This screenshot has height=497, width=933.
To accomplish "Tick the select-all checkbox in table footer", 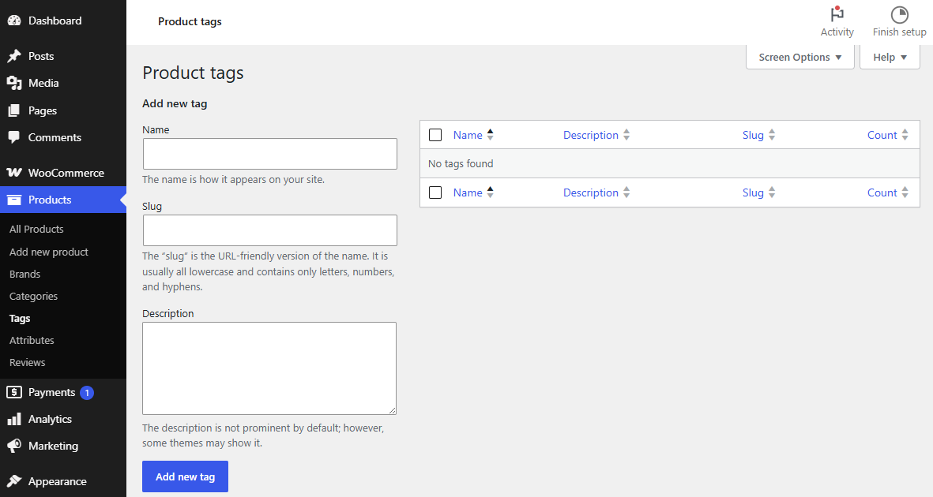I will pyautogui.click(x=435, y=192).
